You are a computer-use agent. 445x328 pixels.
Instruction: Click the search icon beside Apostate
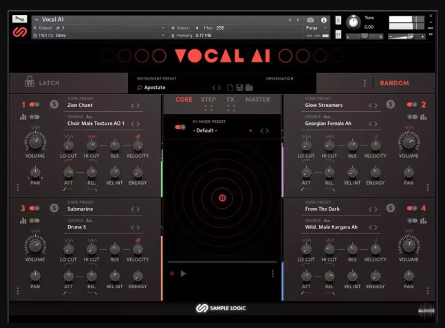point(140,88)
